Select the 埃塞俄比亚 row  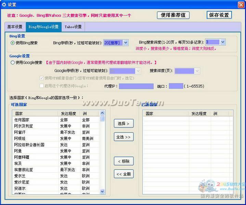[x=56, y=169]
